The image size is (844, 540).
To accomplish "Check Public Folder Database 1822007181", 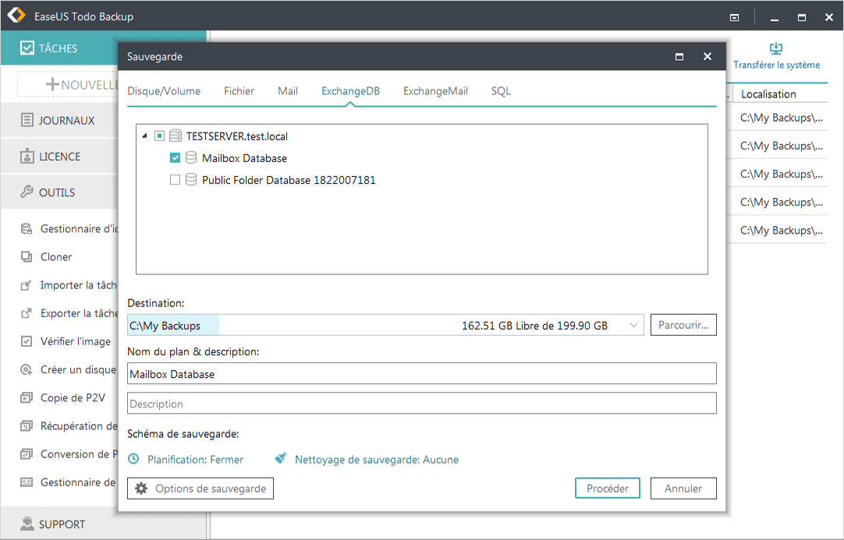I will pyautogui.click(x=174, y=179).
